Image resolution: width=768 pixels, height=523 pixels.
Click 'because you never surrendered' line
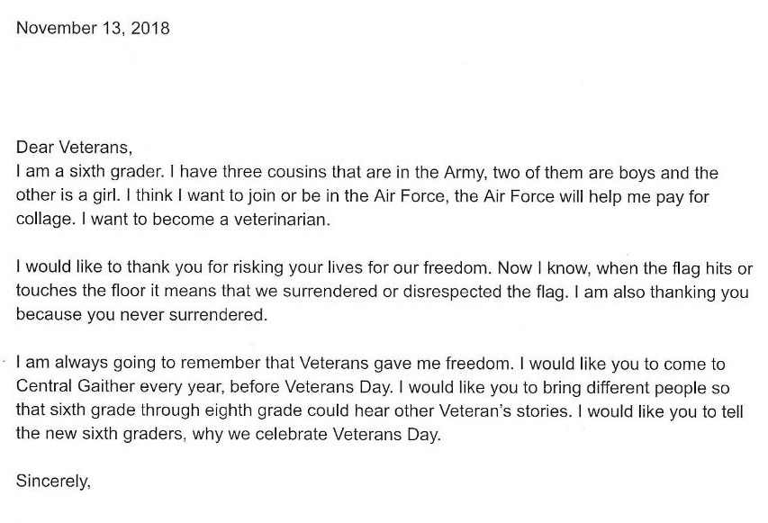[140, 314]
